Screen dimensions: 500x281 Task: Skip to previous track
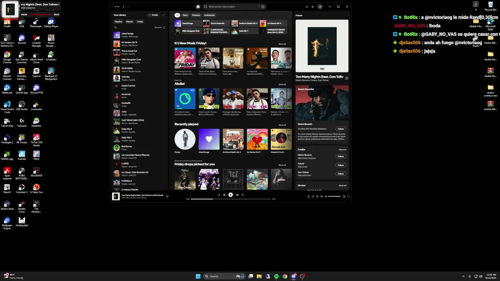[224, 195]
